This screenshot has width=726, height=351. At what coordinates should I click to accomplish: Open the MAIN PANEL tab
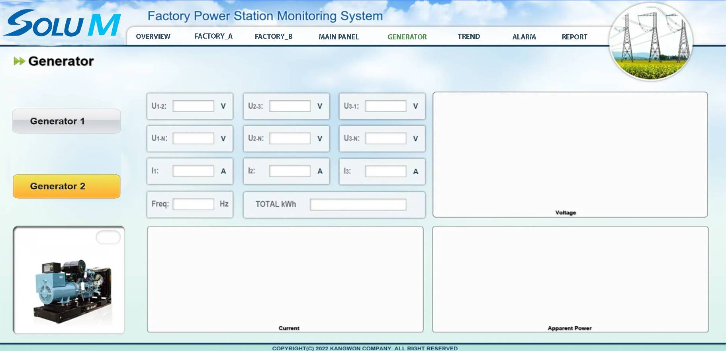tap(339, 37)
